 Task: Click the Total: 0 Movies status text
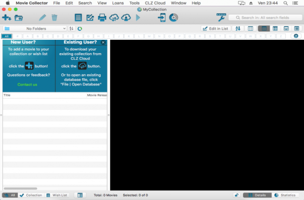(x=105, y=195)
